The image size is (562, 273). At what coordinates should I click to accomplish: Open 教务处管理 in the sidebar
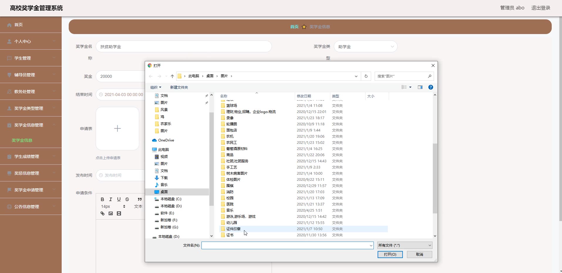click(31, 92)
